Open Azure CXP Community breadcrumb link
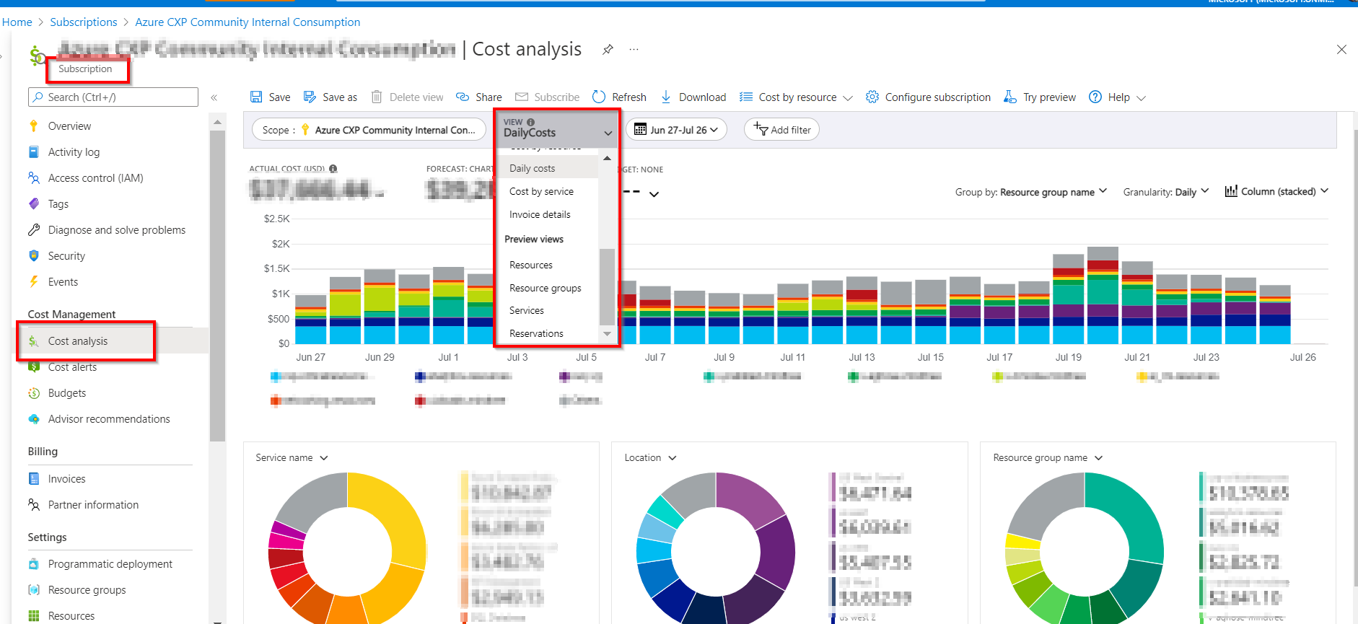This screenshot has height=624, width=1358. 247,22
